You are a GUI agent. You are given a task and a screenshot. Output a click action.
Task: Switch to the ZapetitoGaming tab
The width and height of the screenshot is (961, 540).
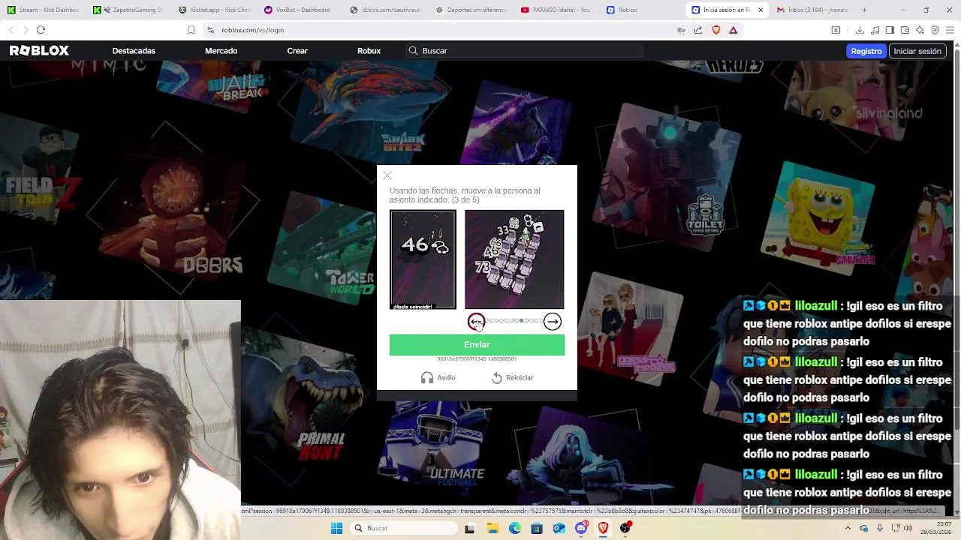pos(130,10)
